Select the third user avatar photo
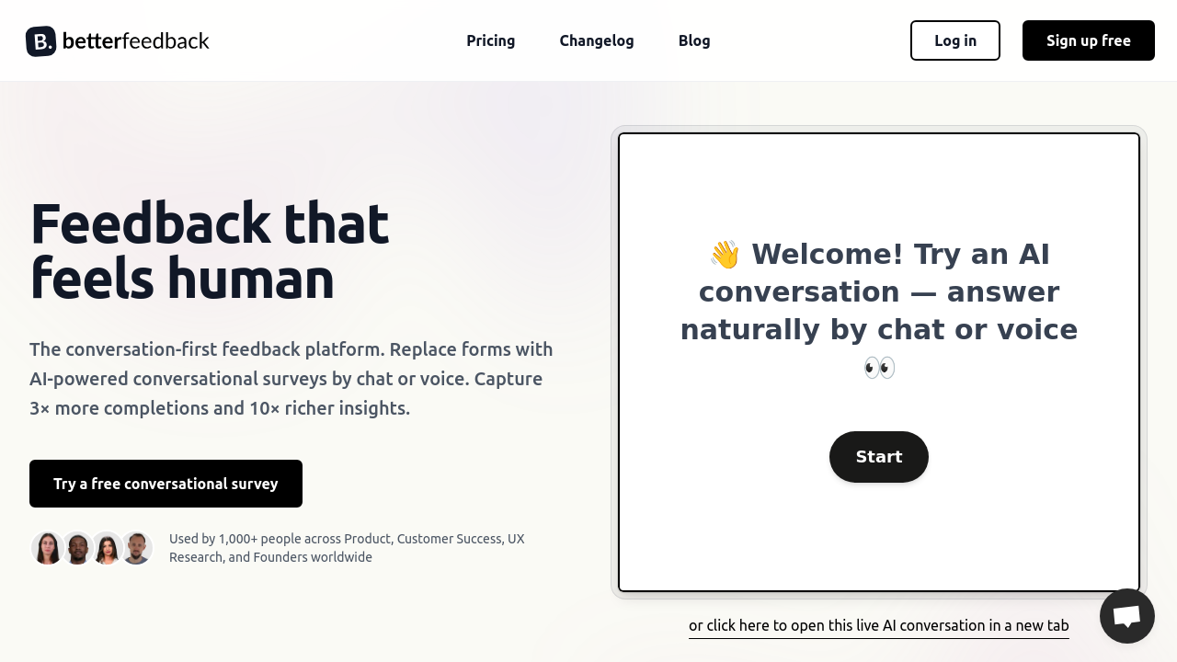Viewport: 1177px width, 662px height. [107, 548]
